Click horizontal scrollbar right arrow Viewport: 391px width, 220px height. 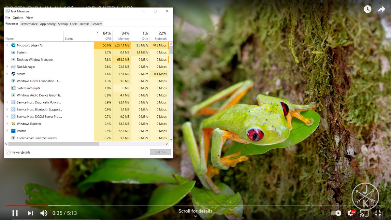click(167, 143)
